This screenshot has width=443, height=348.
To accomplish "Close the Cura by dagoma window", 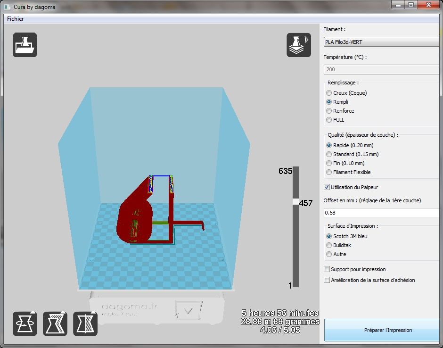I will pyautogui.click(x=428, y=5).
